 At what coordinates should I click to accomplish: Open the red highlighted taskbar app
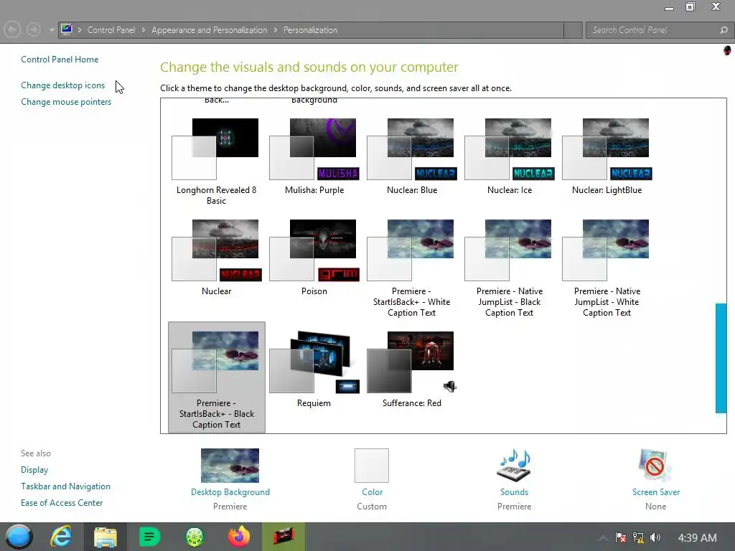[x=283, y=537]
